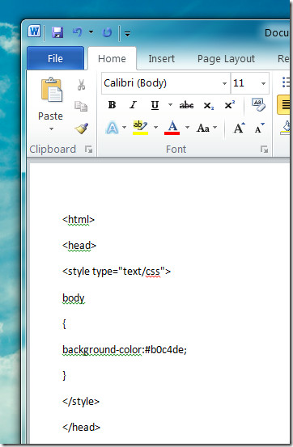Open the File tab
The height and width of the screenshot is (447, 293).
(x=55, y=58)
